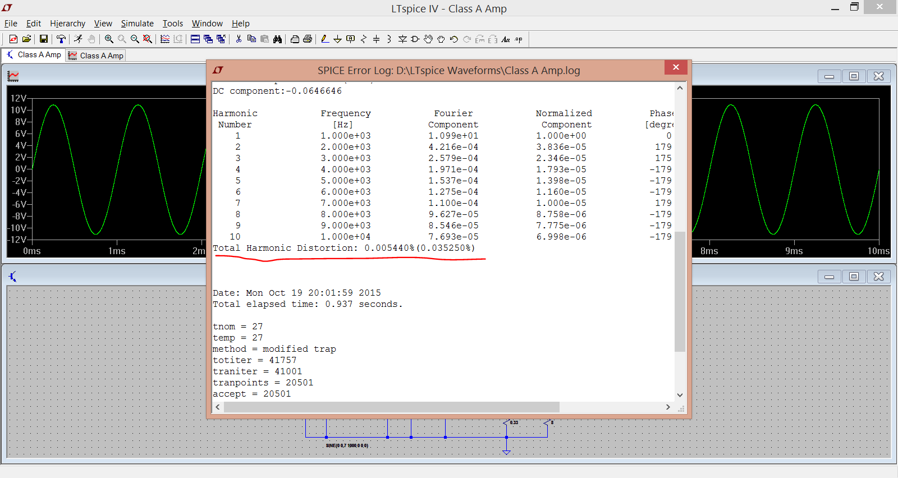Open the Hierarchy menu
Image resolution: width=898 pixels, height=478 pixels.
(67, 24)
